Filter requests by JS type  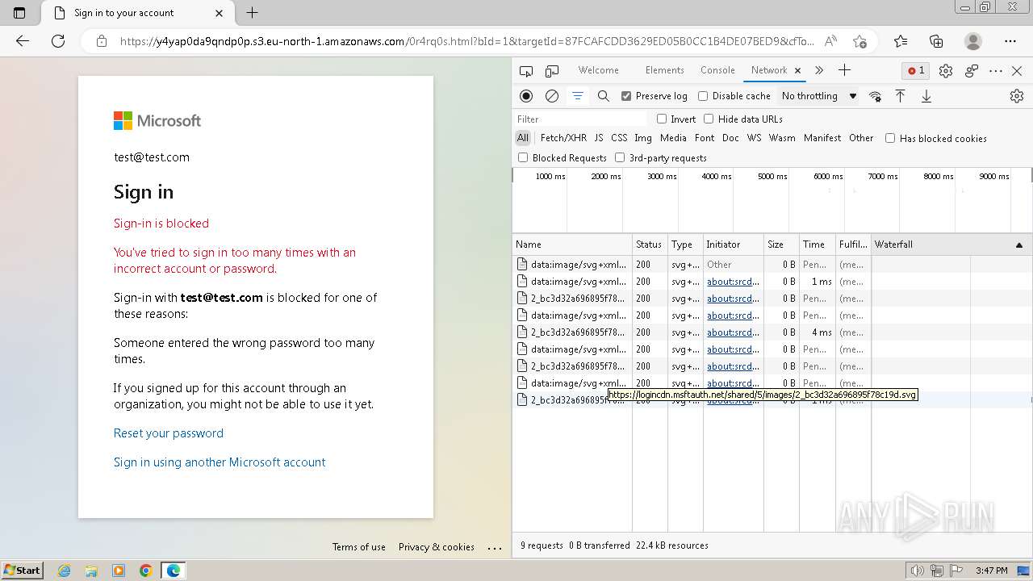click(x=599, y=138)
